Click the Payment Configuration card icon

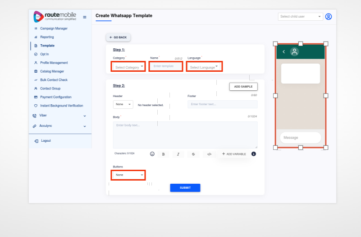click(x=36, y=97)
